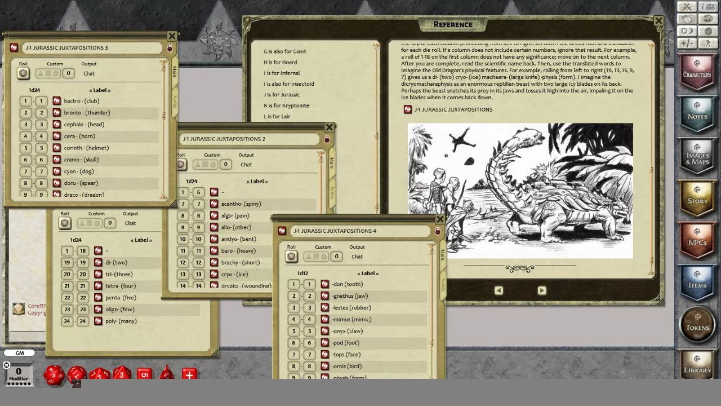The width and height of the screenshot is (721, 406).
Task: Click the link icon beside bronto- (thunder)
Action: tap(56, 113)
